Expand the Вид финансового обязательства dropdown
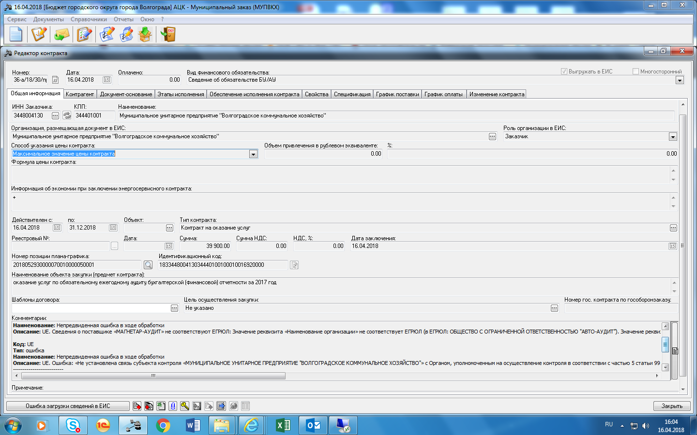This screenshot has height=435, width=697. pyautogui.click(x=680, y=80)
